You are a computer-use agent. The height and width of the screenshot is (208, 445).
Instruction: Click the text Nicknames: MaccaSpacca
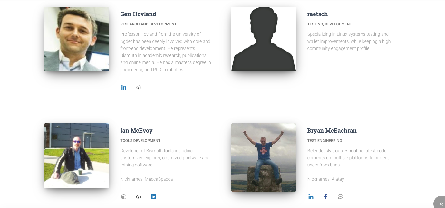click(147, 179)
